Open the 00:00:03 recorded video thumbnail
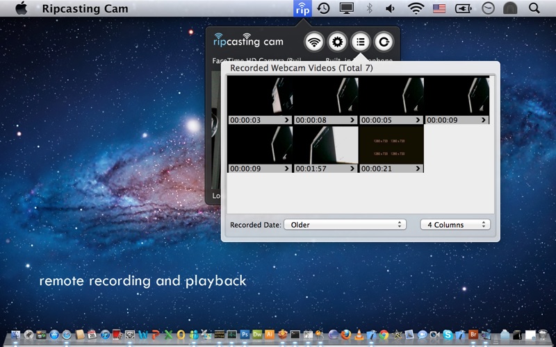The image size is (556, 347). point(260,96)
